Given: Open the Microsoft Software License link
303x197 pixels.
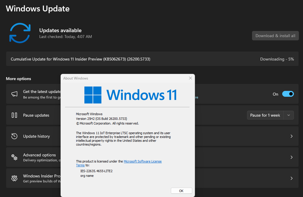Looking at the screenshot, I should pyautogui.click(x=143, y=161).
